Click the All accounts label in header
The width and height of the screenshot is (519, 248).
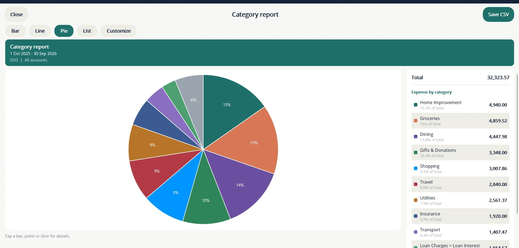coord(36,60)
